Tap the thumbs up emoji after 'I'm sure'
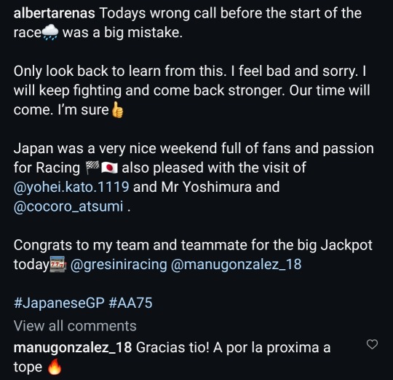This screenshot has height=380, width=393. (117, 109)
